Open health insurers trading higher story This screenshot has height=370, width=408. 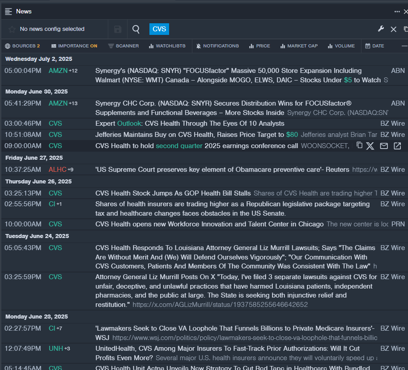[232, 208]
